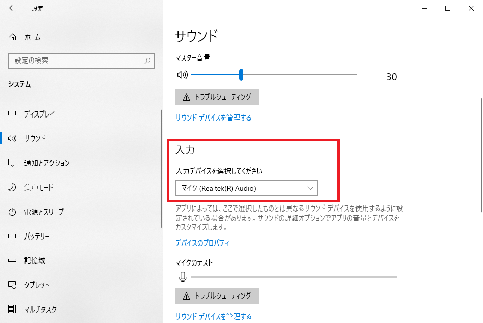The width and height of the screenshot is (483, 323).
Task: Open 記憶域 settings page
Action: pos(35,260)
